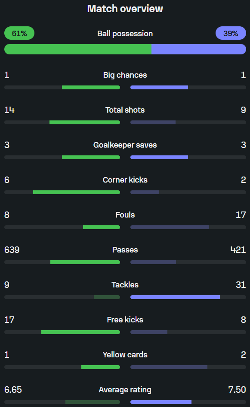This screenshot has height=407, width=250.
Task: Click the Free kicks label
Action: [125, 320]
